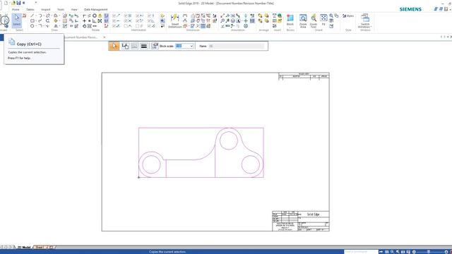Click the move cross tool in Relate group
Screen dimensions: 452x254
pyautogui.click(x=85, y=21)
